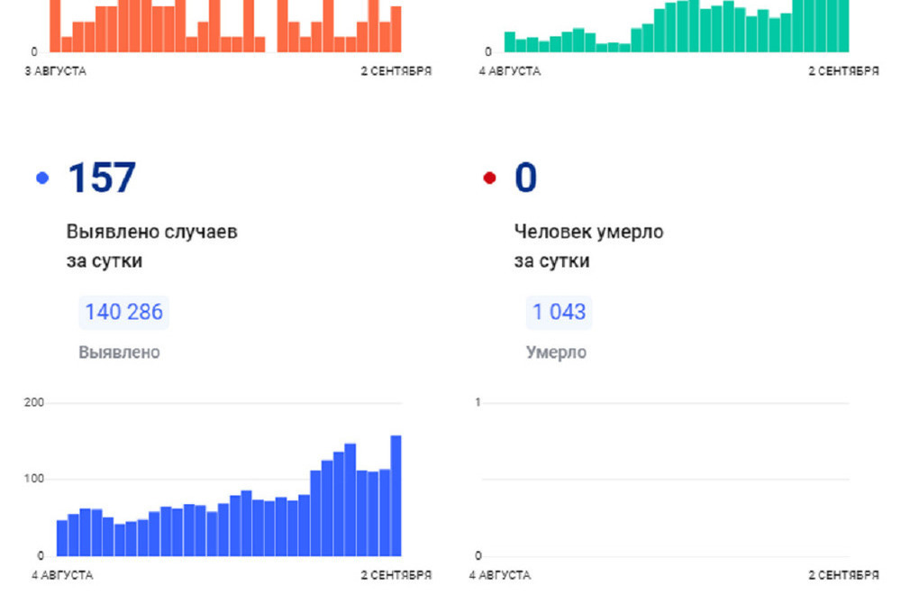Click the red dot beside 0
919x613 pixels.
(489, 178)
